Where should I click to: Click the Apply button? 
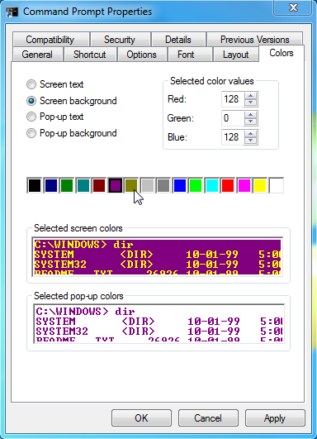click(275, 418)
